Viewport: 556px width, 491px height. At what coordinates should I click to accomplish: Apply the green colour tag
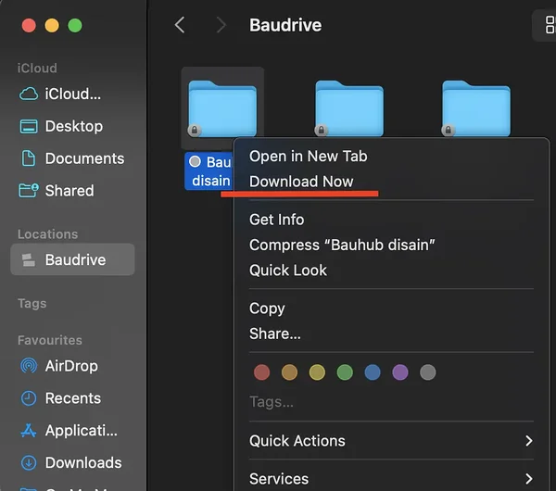coord(345,372)
